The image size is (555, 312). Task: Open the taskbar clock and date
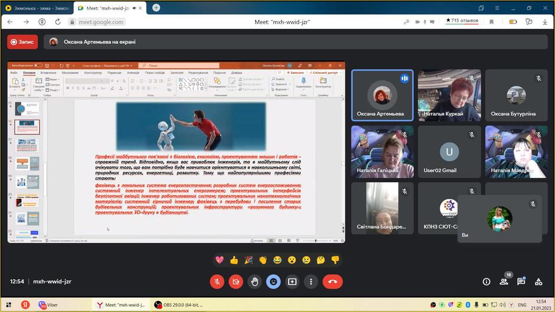[x=541, y=304]
